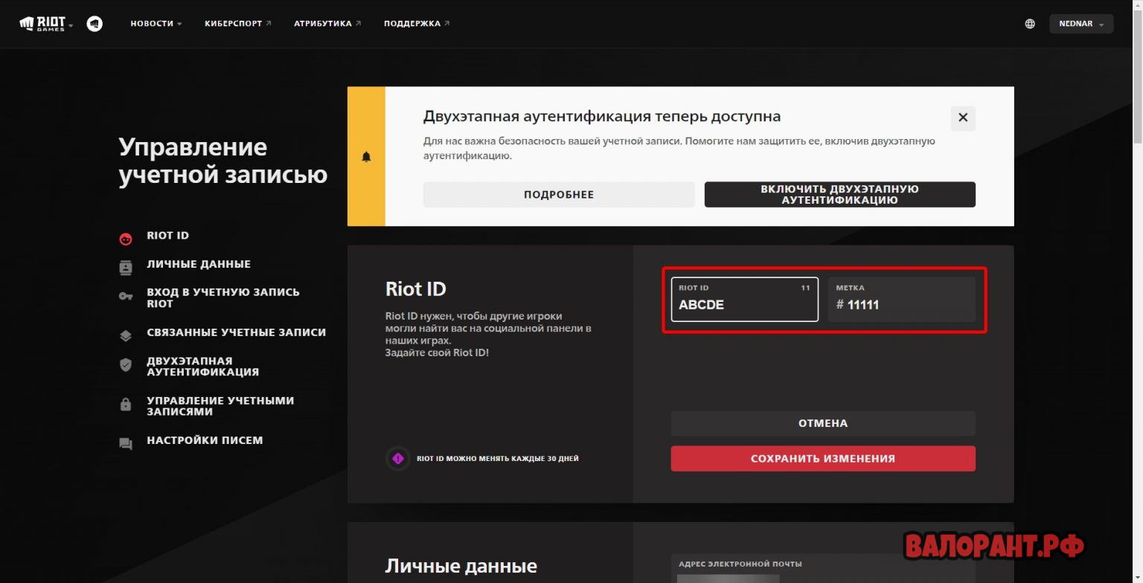Click the key icon for account login
Image resolution: width=1143 pixels, height=583 pixels.
tap(126, 297)
